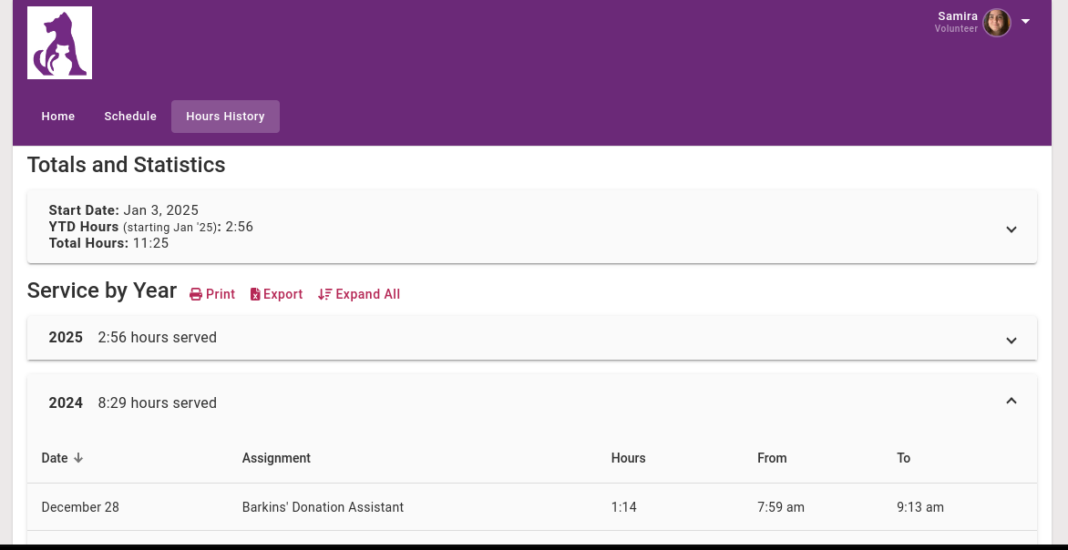Click the Print link
The height and width of the screenshot is (550, 1068).
click(x=211, y=294)
